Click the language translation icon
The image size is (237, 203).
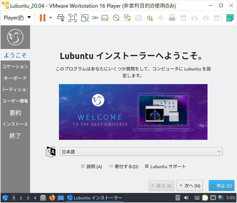coord(51,152)
